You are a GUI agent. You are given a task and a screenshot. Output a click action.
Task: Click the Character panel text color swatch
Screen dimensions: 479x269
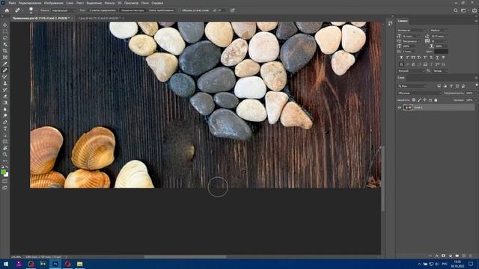coord(441,52)
